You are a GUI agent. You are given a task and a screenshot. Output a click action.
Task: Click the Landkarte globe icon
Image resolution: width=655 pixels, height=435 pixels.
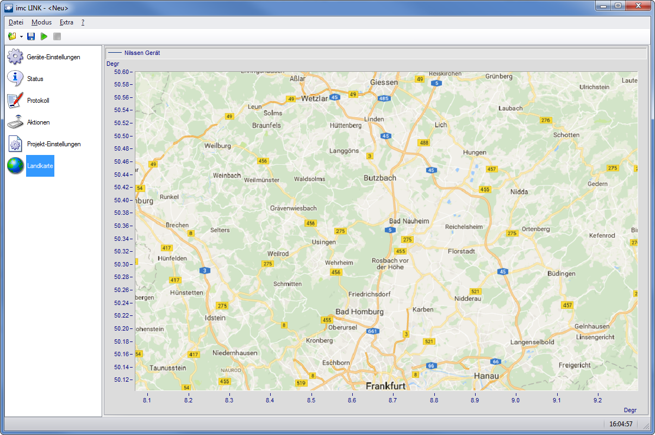(x=15, y=166)
